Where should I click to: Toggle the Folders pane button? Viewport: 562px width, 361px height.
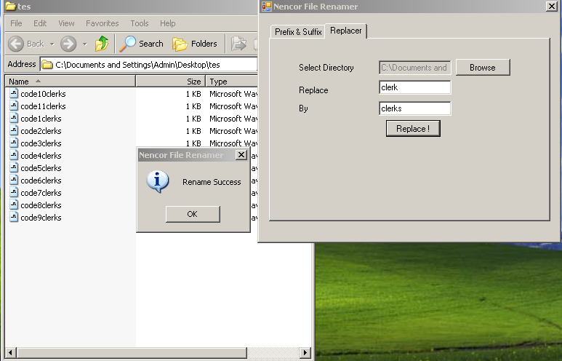195,44
